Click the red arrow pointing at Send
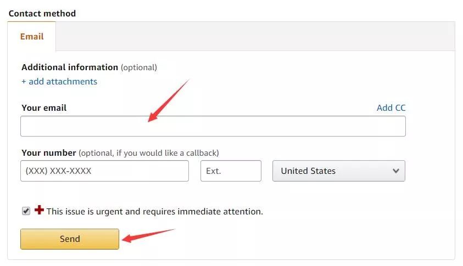 coord(148,236)
